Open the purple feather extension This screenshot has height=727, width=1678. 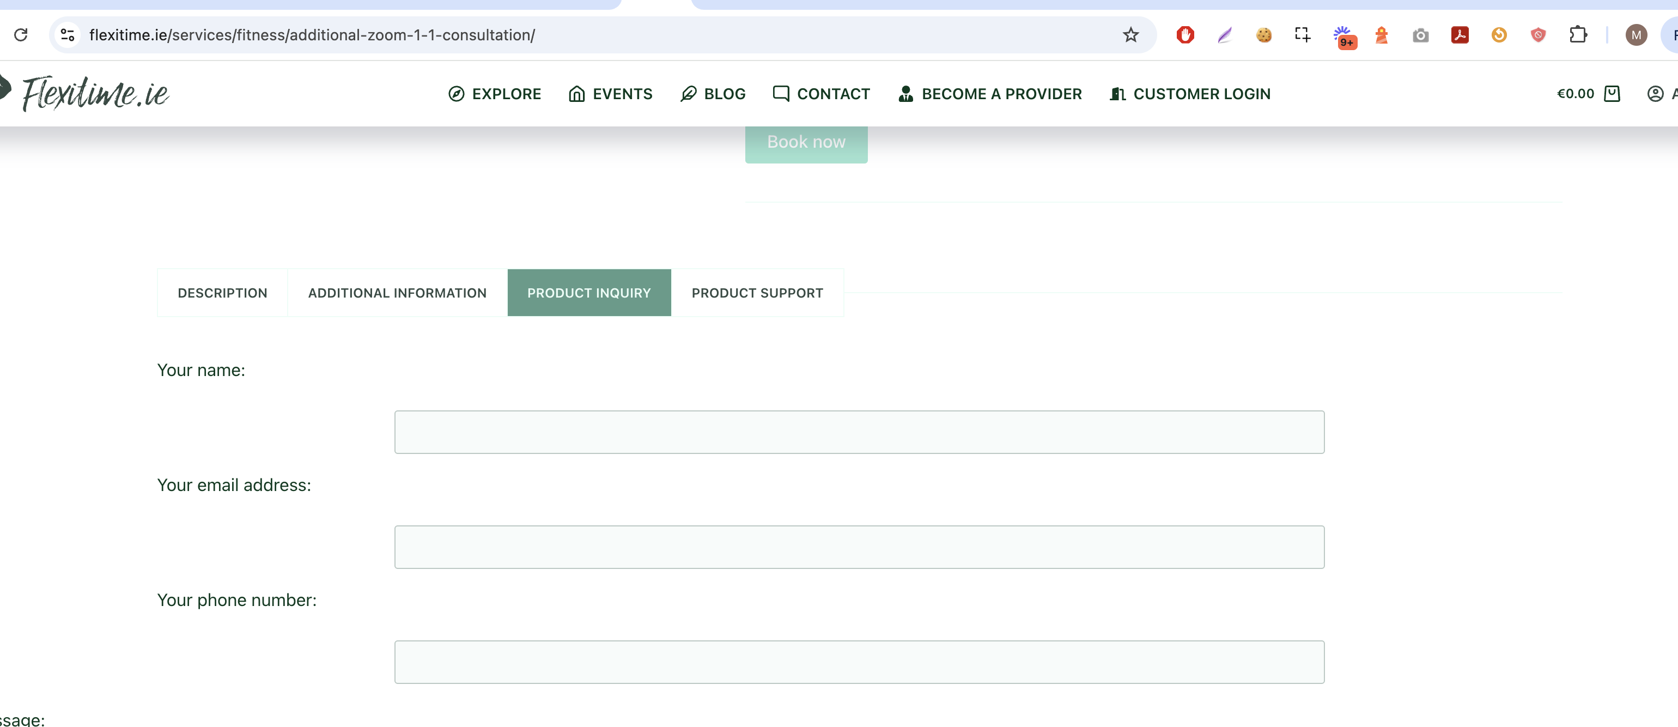tap(1225, 34)
